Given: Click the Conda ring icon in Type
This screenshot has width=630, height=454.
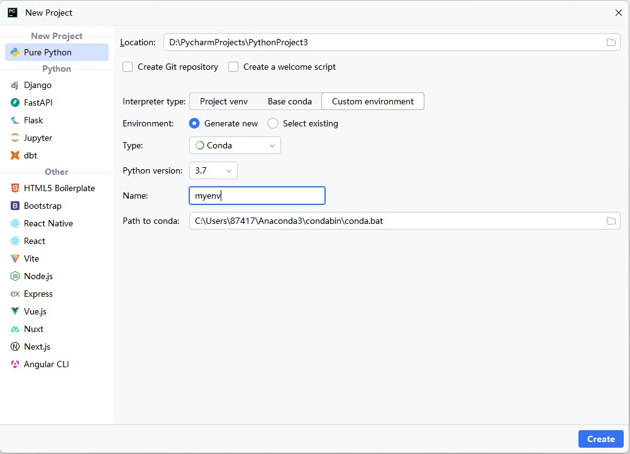Looking at the screenshot, I should tap(200, 145).
